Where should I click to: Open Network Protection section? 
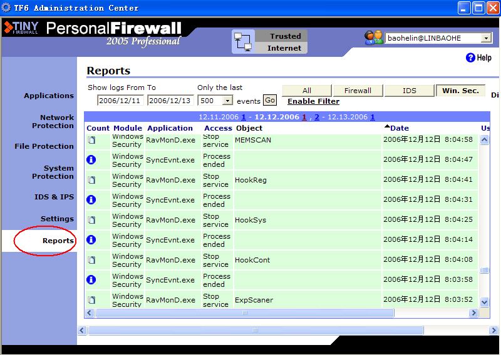(x=53, y=121)
